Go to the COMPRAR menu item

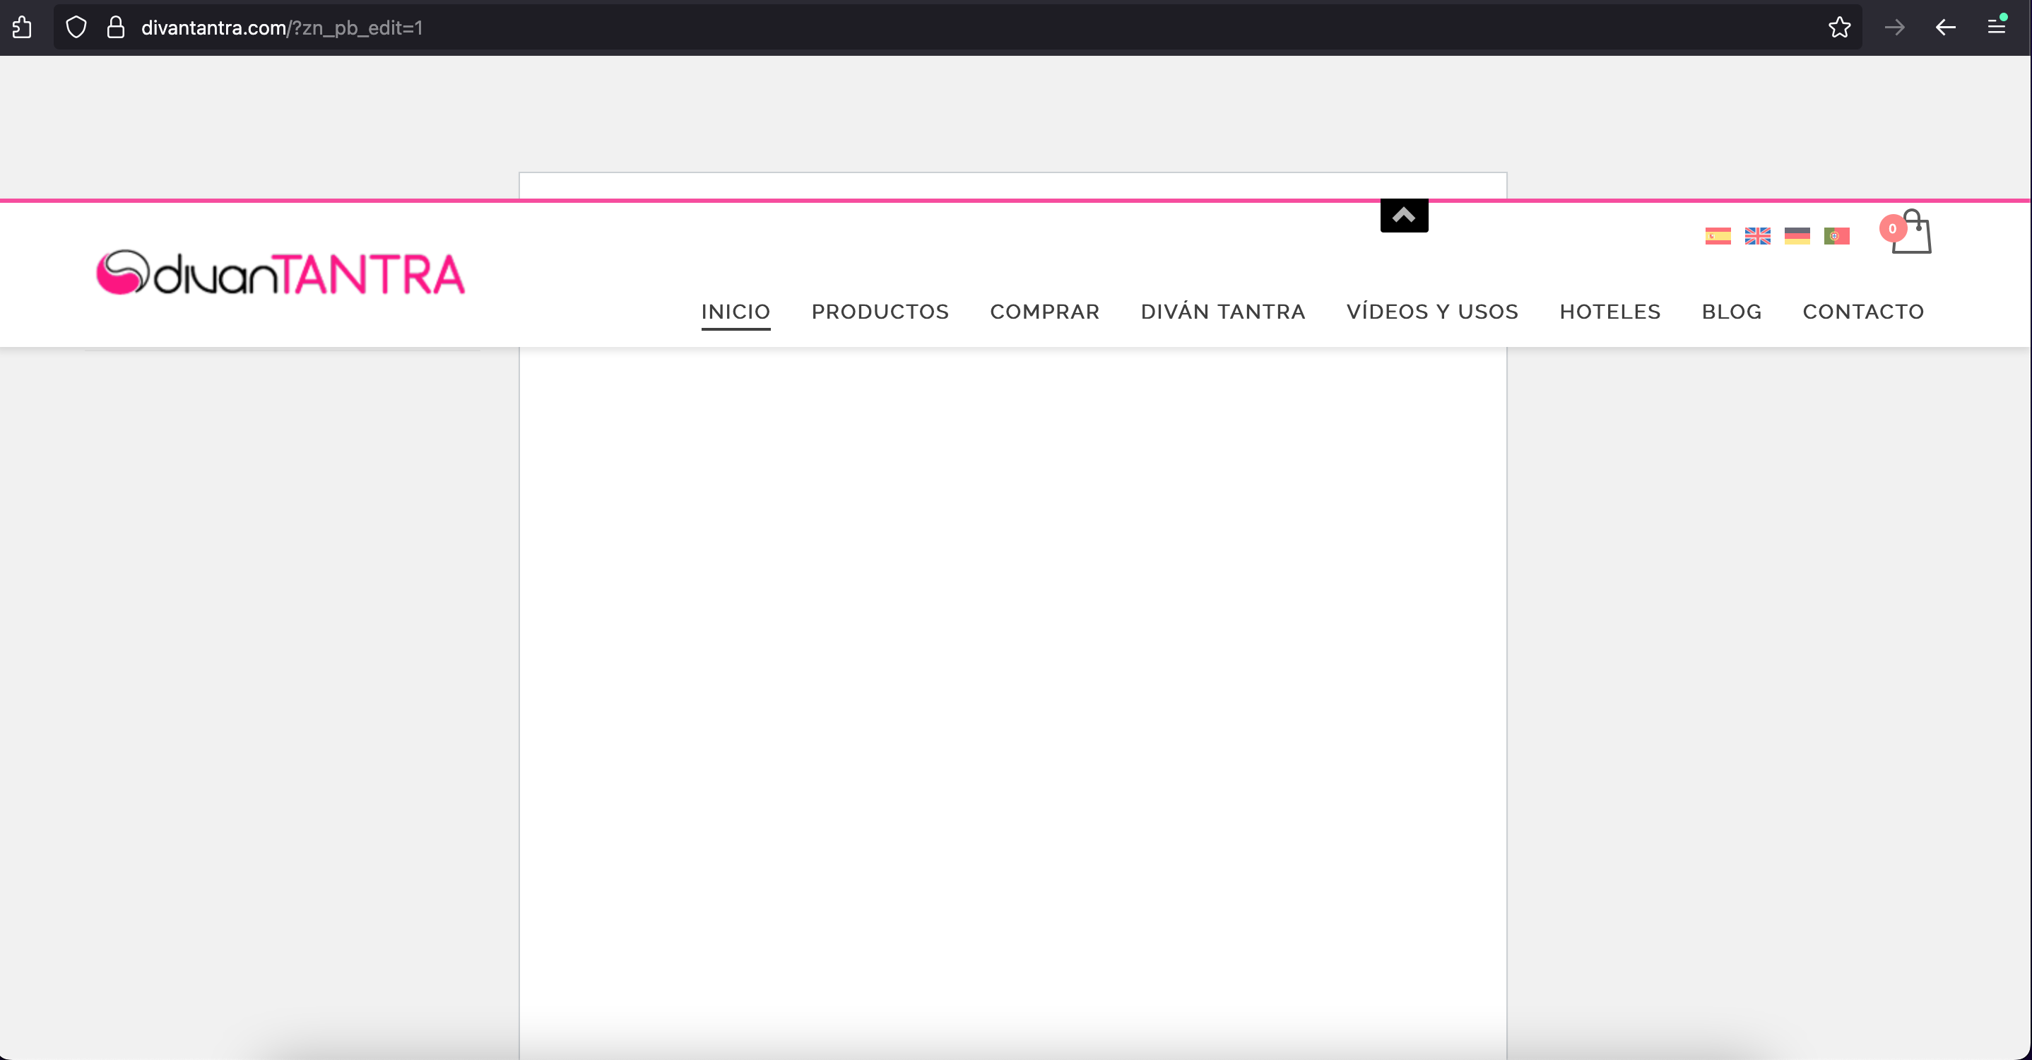click(1044, 312)
